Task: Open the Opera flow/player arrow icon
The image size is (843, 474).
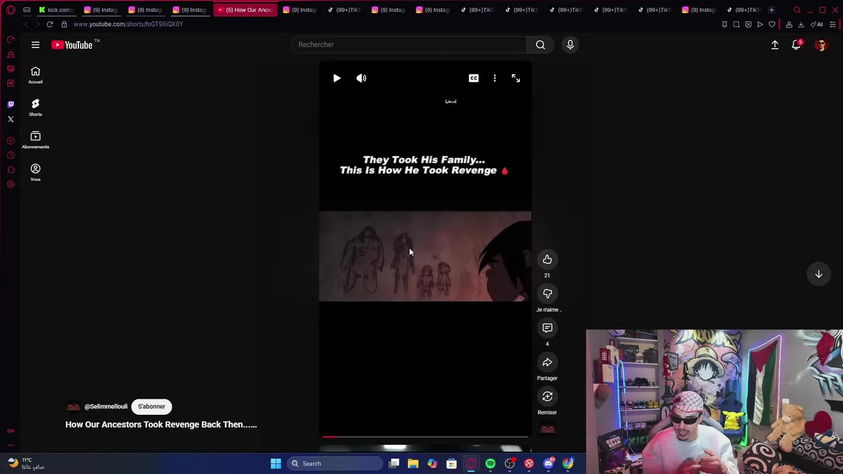Action: click(760, 24)
